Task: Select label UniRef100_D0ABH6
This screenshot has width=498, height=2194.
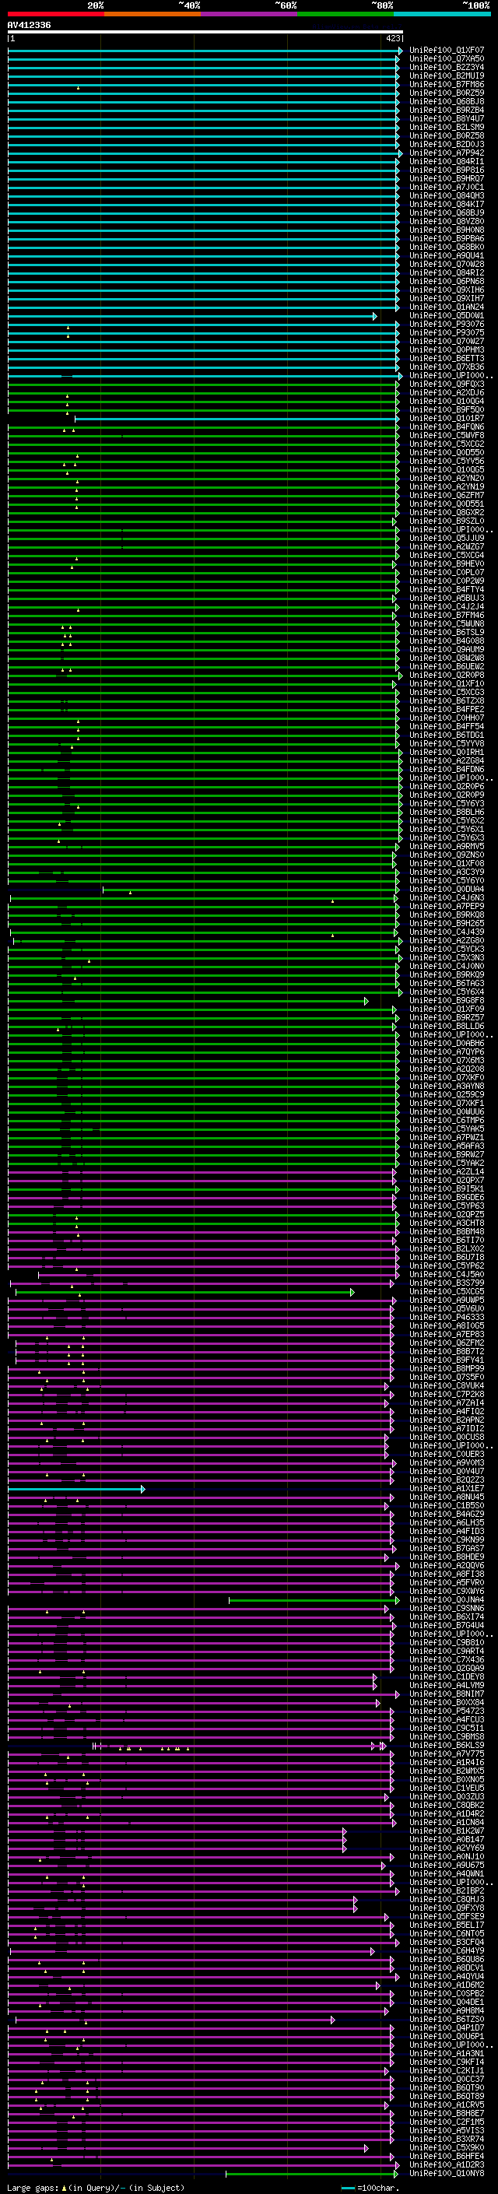Action: point(447,1044)
